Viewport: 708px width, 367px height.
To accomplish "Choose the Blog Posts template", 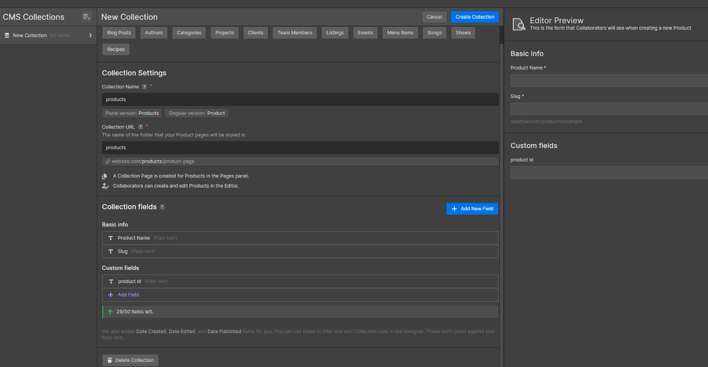I will pos(119,33).
